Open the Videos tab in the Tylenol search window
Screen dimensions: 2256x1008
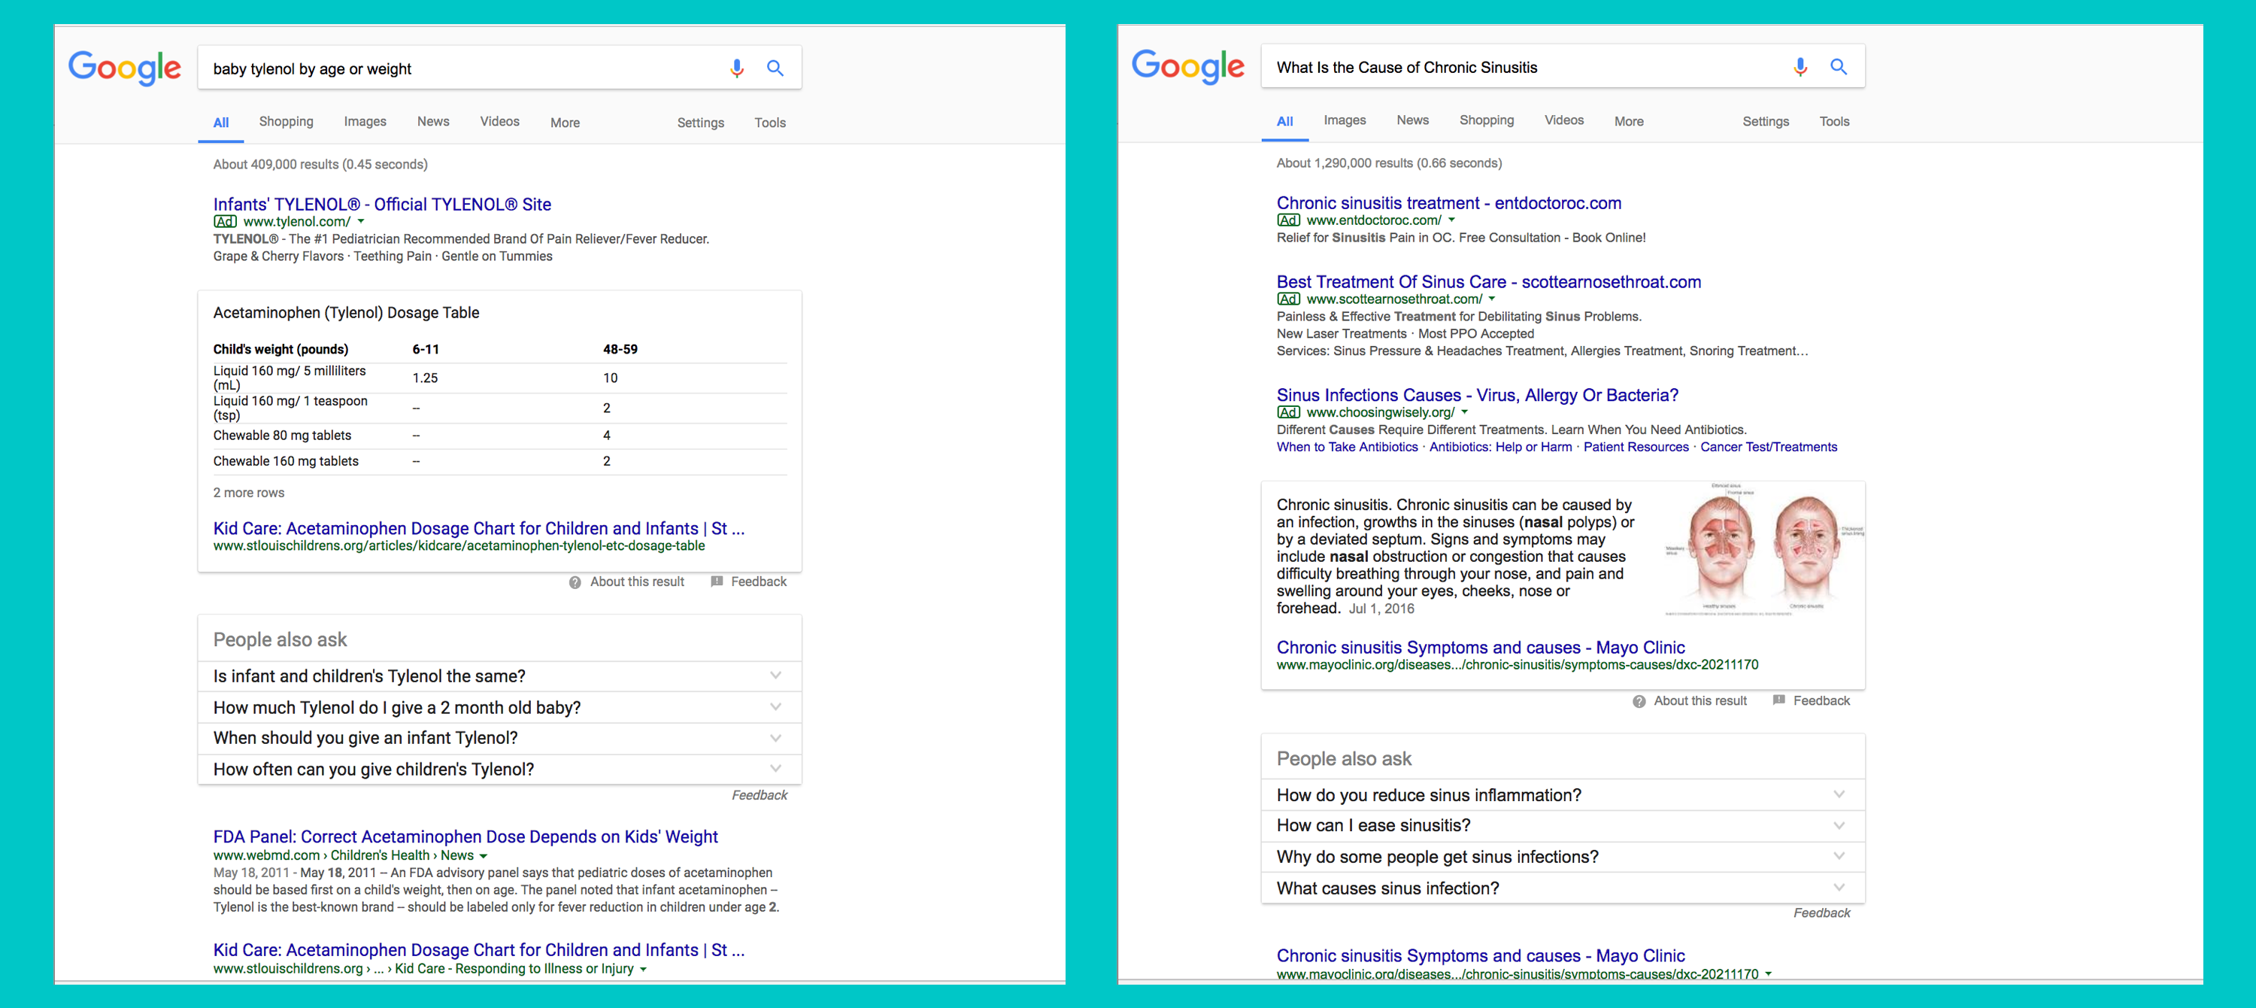pyautogui.click(x=499, y=122)
